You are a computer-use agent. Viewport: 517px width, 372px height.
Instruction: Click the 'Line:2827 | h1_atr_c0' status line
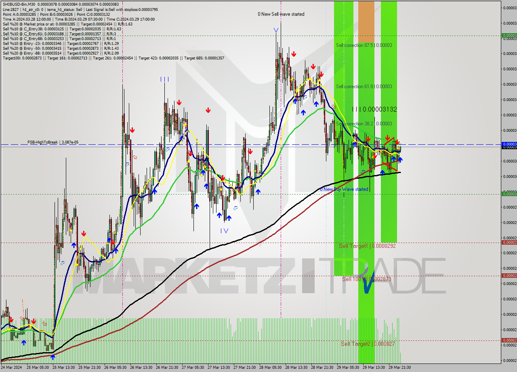tap(80, 9)
